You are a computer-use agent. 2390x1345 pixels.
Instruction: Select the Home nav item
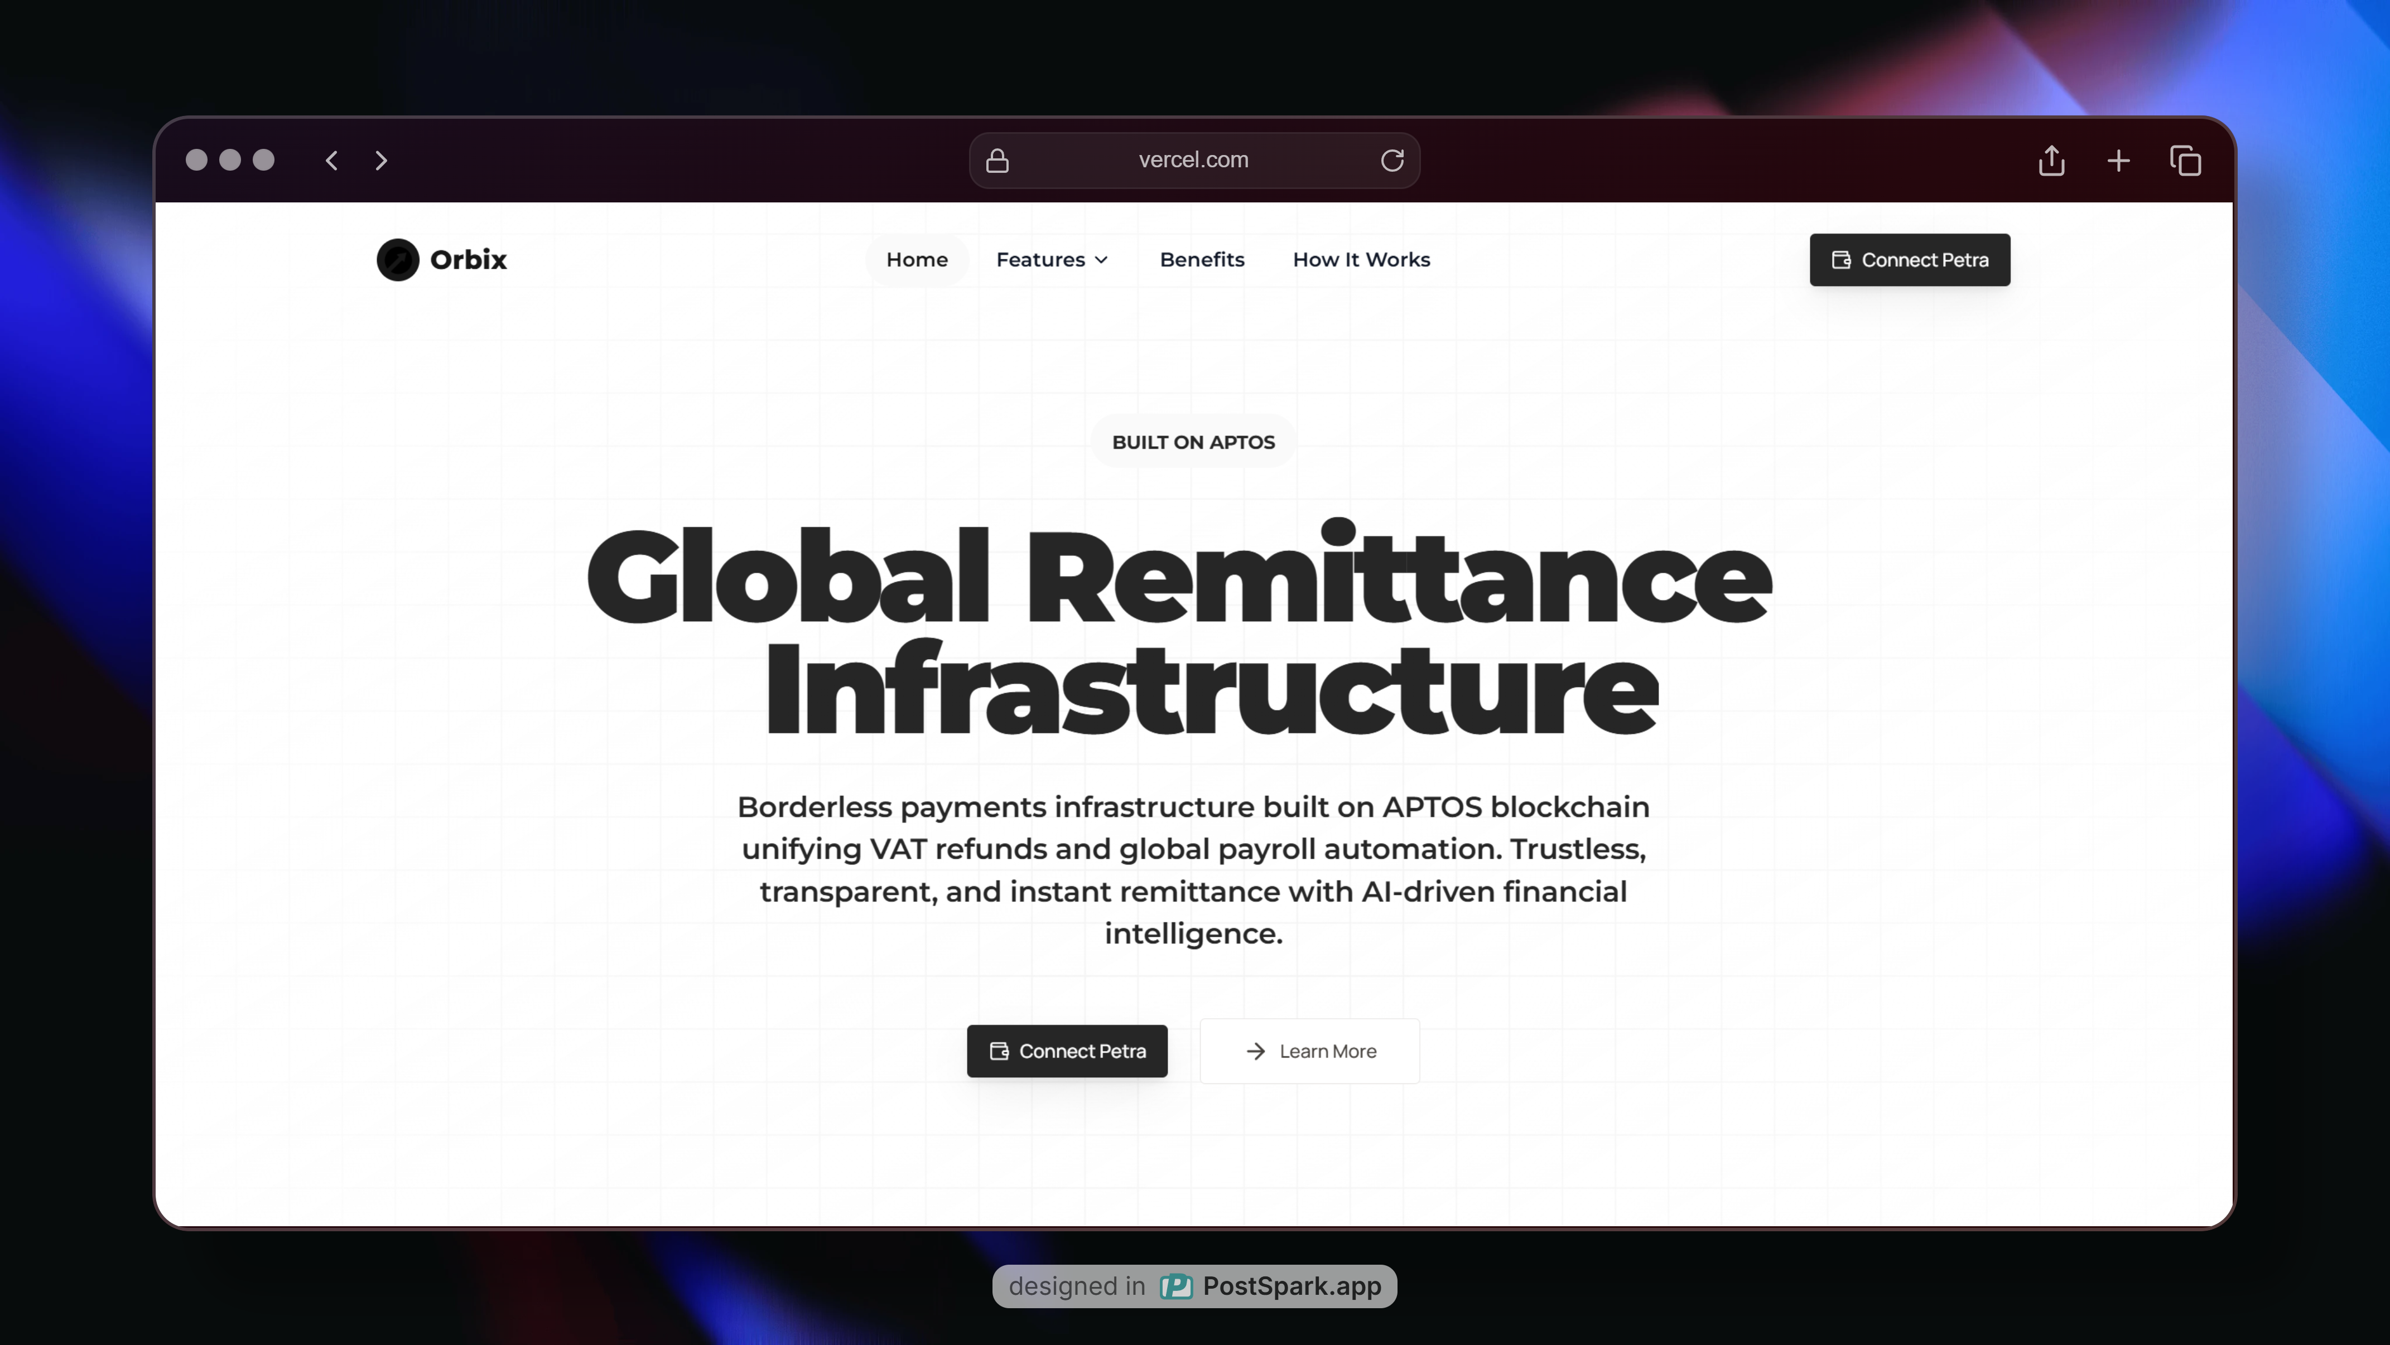pyautogui.click(x=917, y=260)
